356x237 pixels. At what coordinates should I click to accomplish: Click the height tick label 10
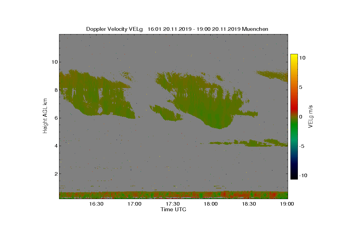(54, 62)
